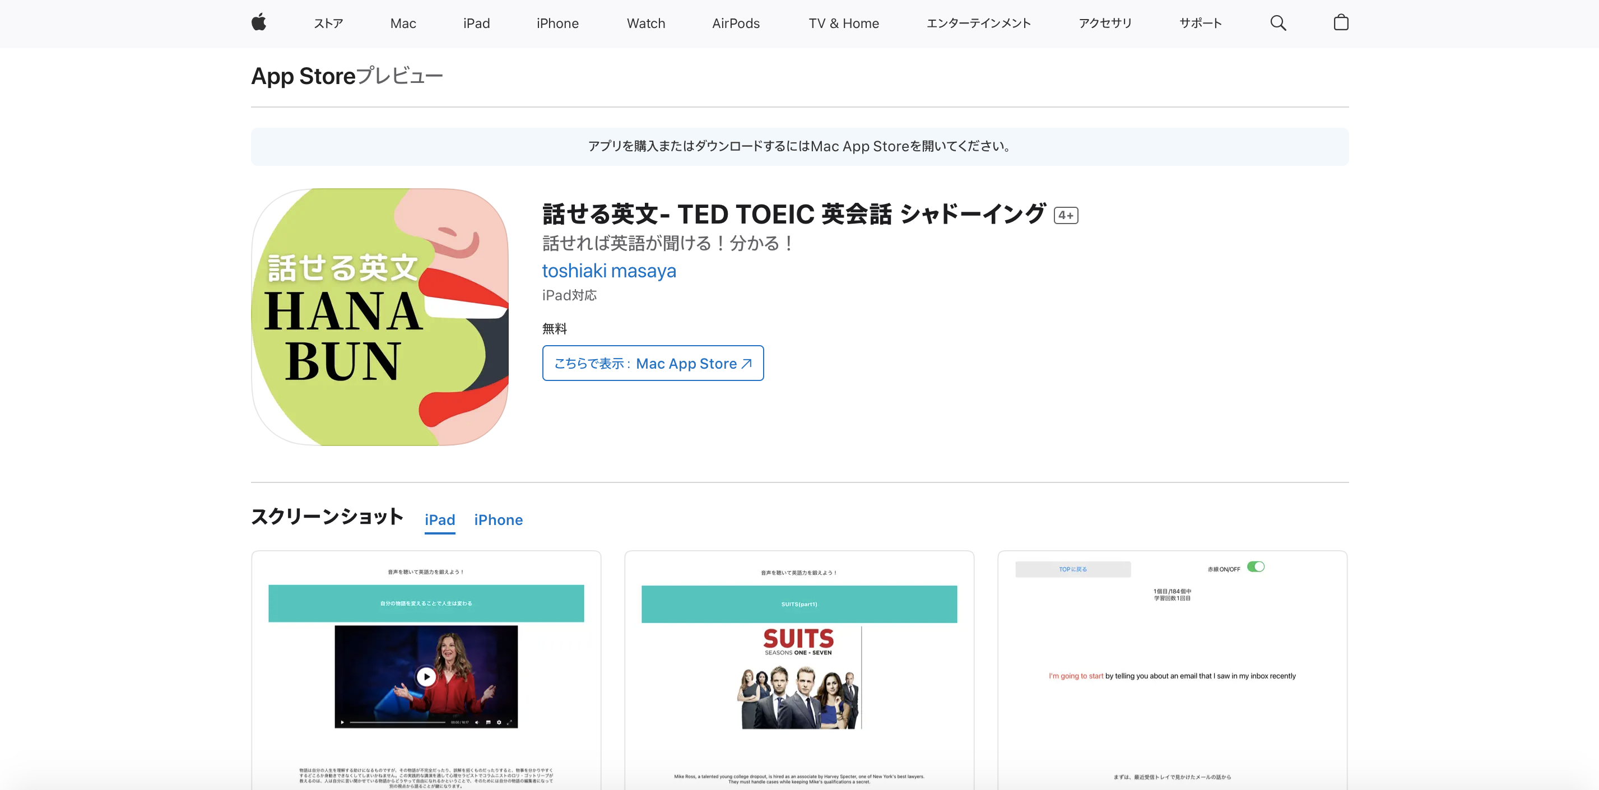The height and width of the screenshot is (790, 1599).
Task: Open the Mac menu
Action: (403, 24)
